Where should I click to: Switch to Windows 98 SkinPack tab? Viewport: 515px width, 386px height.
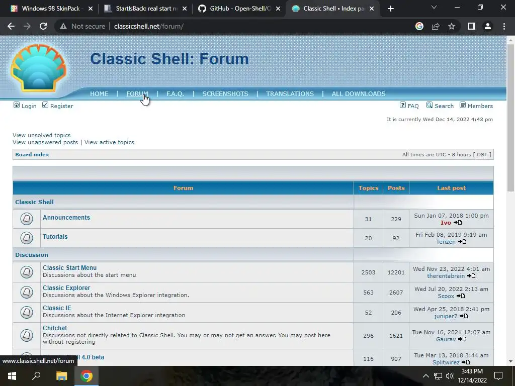click(x=52, y=9)
